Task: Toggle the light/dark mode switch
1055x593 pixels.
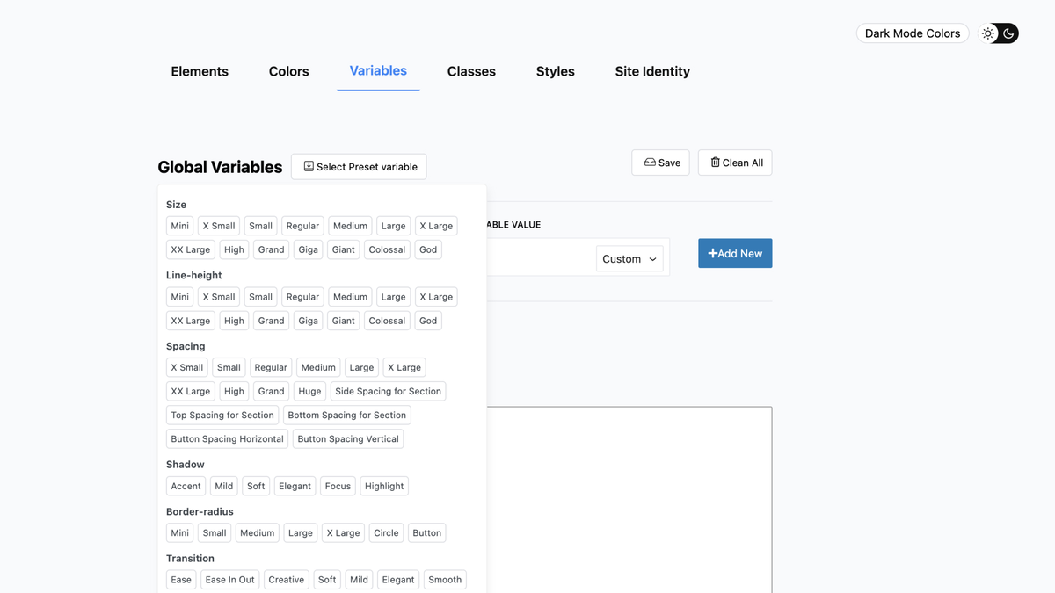Action: [998, 33]
